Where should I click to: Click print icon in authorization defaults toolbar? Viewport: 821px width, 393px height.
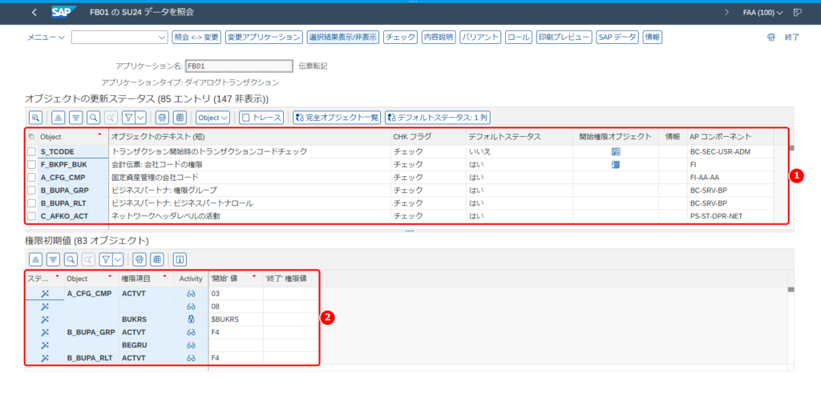pos(140,259)
